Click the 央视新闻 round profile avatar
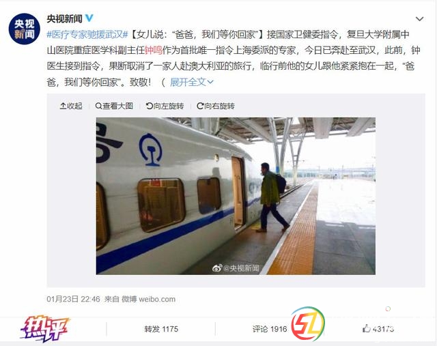 25,29
